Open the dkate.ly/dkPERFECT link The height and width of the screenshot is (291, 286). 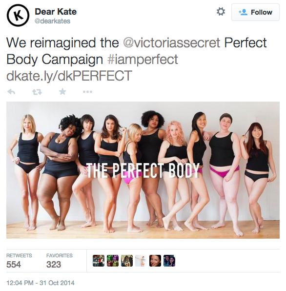[x=69, y=76]
